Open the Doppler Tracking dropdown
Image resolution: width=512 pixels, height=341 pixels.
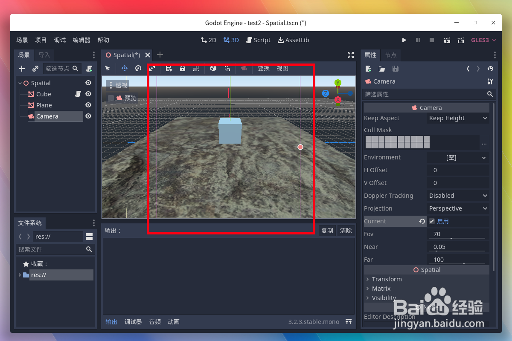point(458,196)
